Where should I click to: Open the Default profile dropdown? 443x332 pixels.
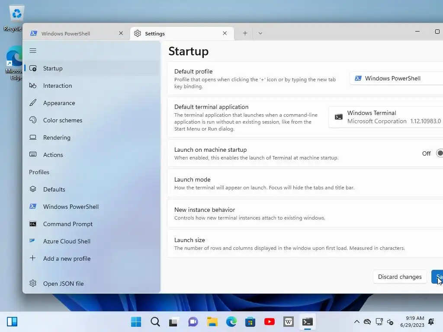pos(396,78)
